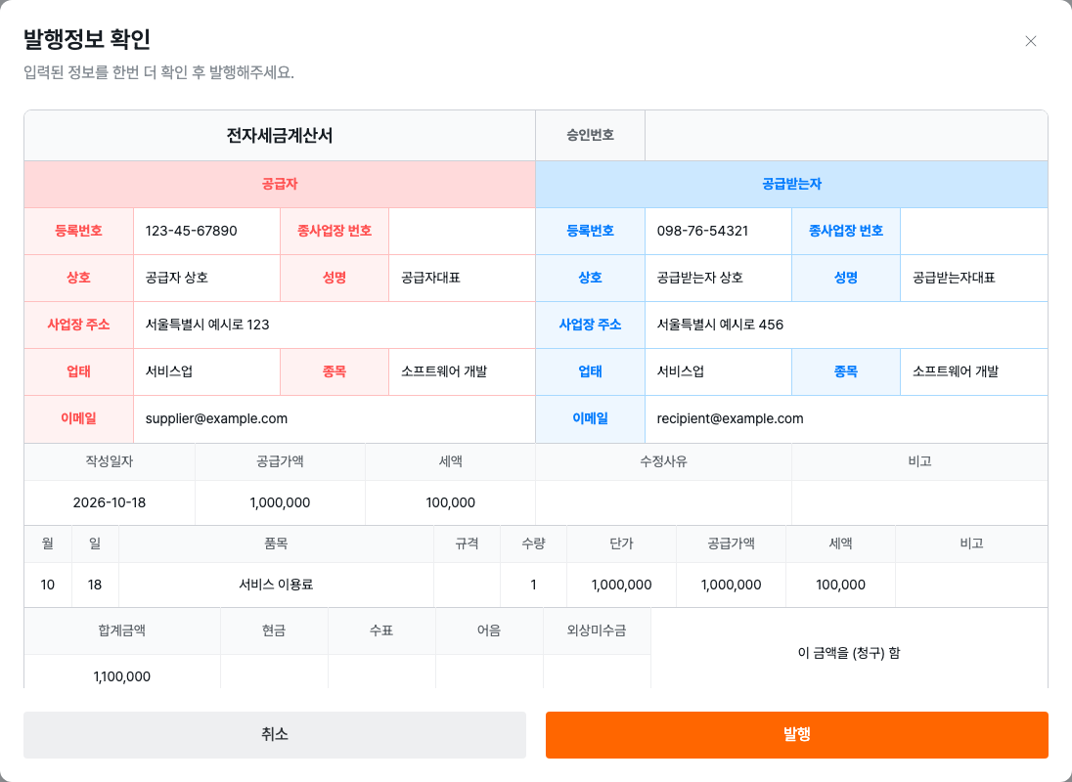Click the 단가 column header

[621, 543]
